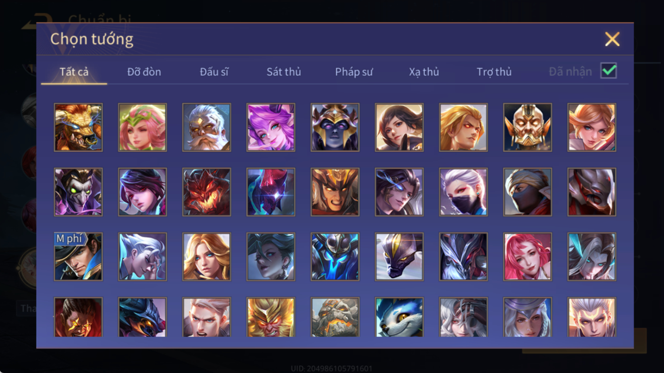
Task: Select the red flaming demon hero
Action: pos(206,192)
